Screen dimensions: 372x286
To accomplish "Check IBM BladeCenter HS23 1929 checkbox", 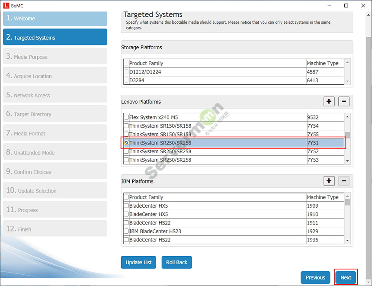I will pyautogui.click(x=126, y=231).
